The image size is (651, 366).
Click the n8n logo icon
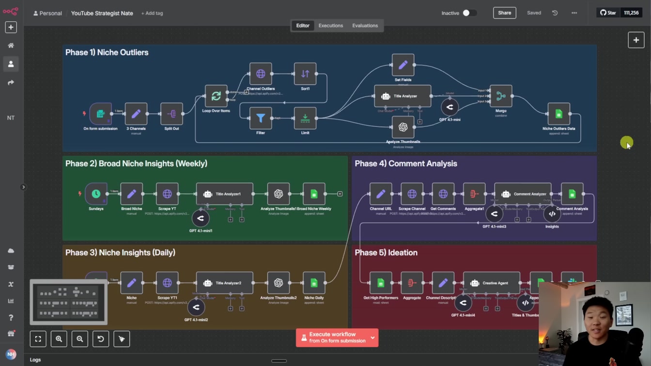pos(10,11)
